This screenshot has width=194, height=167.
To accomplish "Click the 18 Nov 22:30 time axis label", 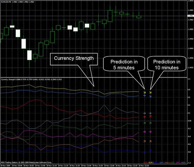I will click(x=144, y=166).
